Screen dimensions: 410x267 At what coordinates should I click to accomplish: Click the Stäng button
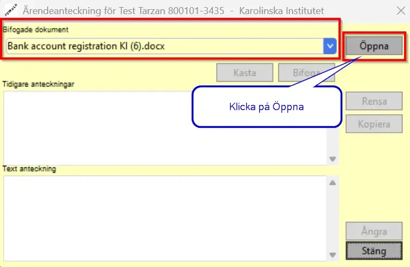(x=374, y=251)
